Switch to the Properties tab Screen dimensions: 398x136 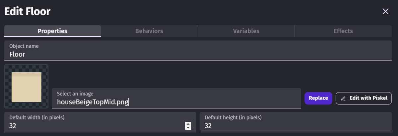[x=52, y=31]
